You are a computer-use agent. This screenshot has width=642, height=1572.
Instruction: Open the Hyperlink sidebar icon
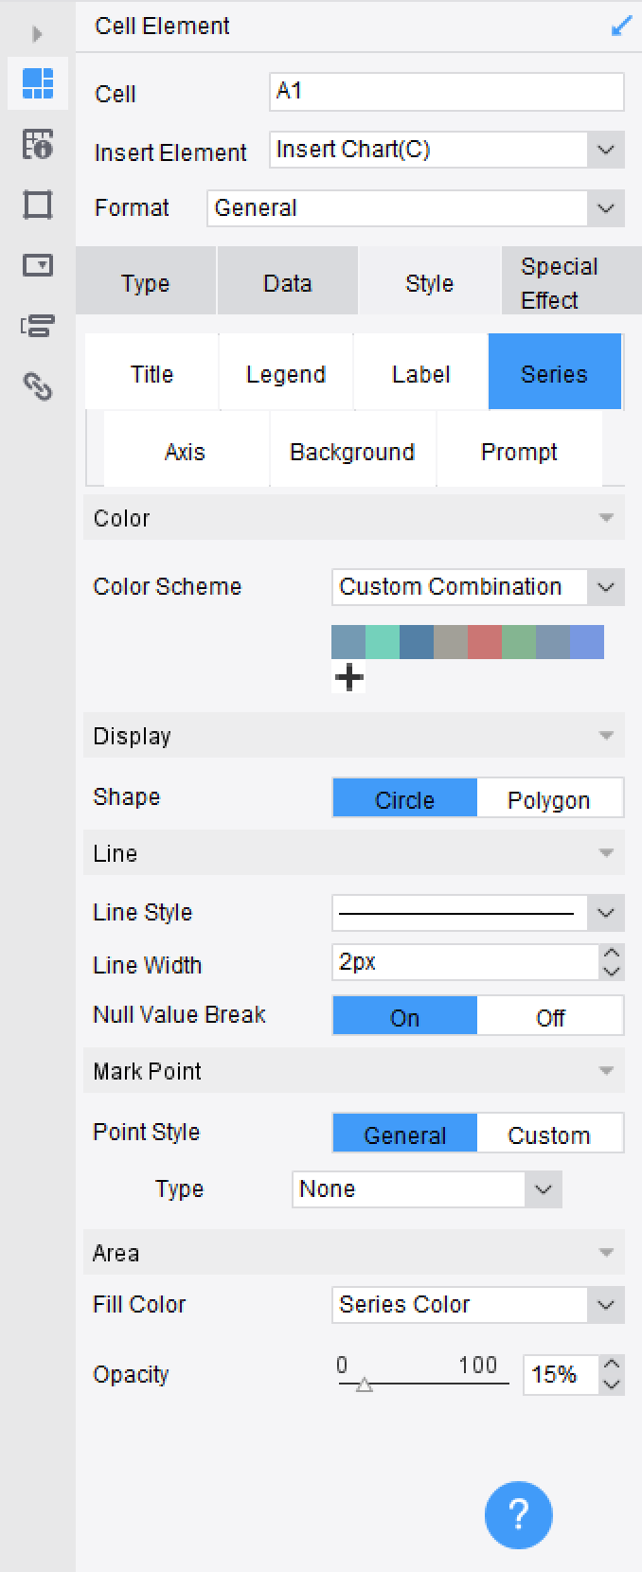(38, 386)
